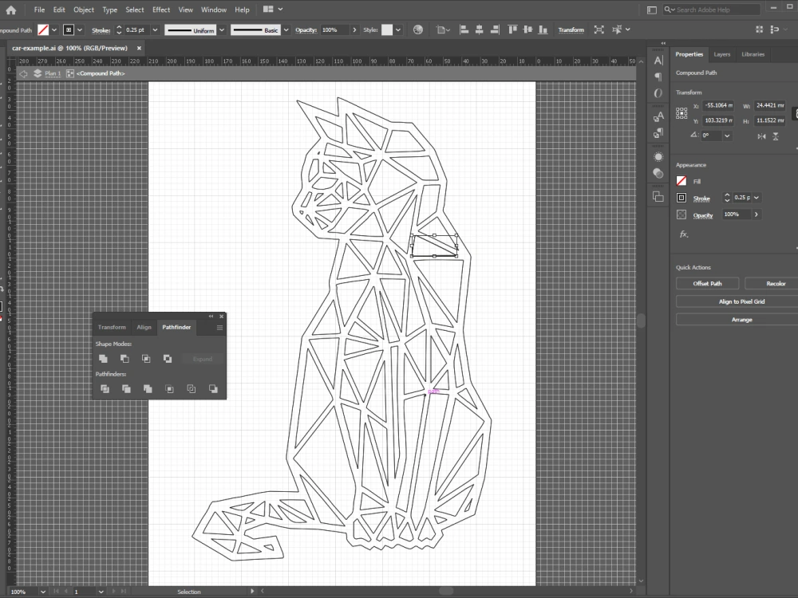Click the Flip Horizontal icon in Transform
Viewport: 798px width, 598px height.
pyautogui.click(x=762, y=136)
